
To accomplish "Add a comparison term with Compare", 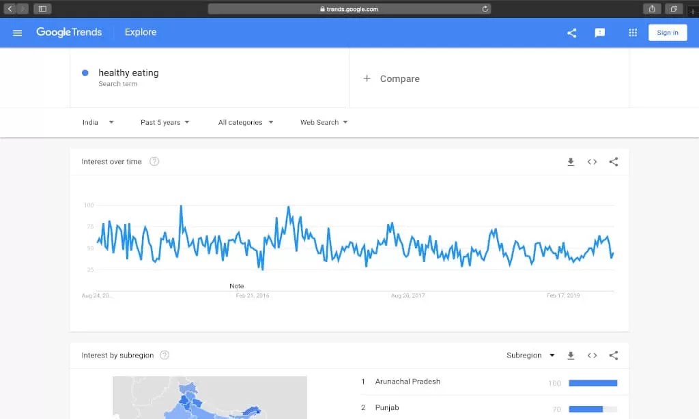I will (x=392, y=78).
